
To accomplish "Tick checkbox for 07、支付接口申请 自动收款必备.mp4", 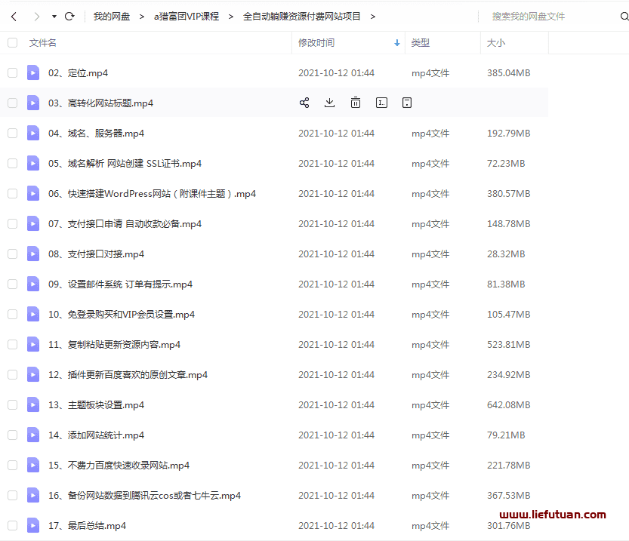I will click(12, 223).
